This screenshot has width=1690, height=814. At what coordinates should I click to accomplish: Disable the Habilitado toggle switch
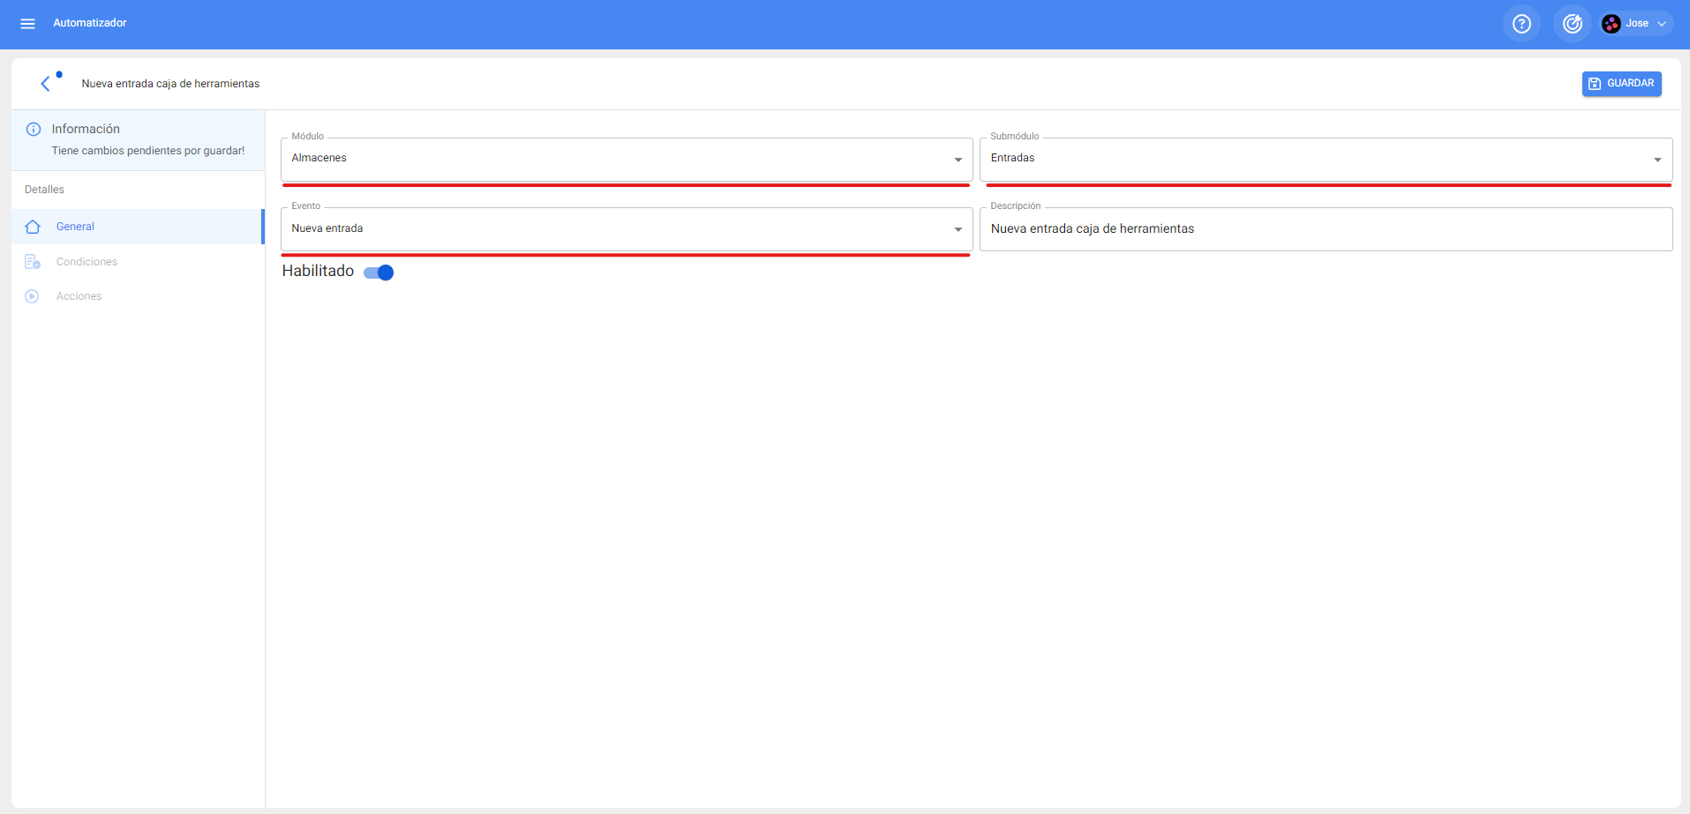point(379,273)
